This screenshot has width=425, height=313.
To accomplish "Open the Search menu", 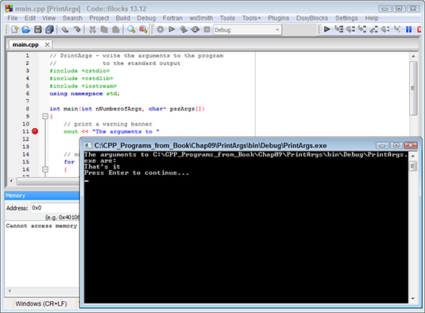I will 72,18.
